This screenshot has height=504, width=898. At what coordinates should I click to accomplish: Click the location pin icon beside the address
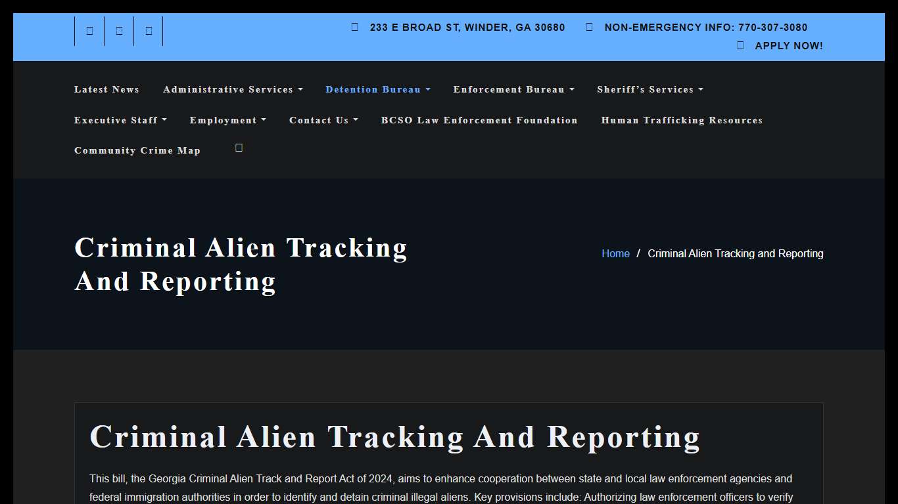[355, 27]
